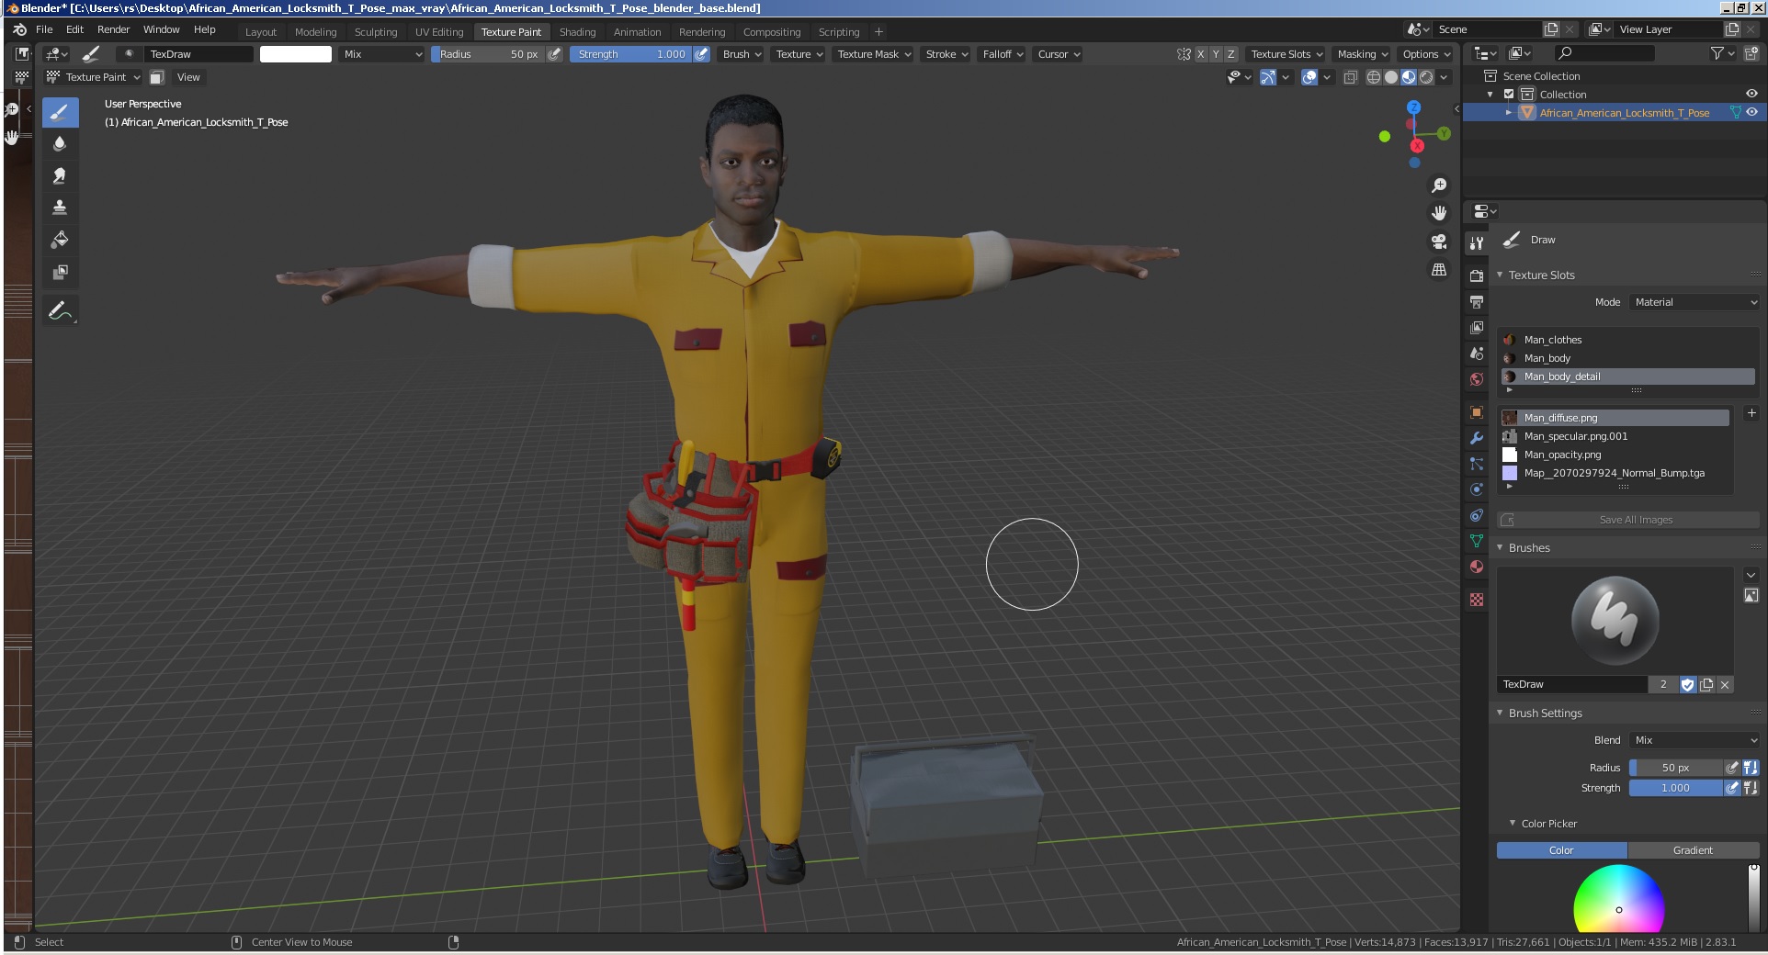Screen dimensions: 1768x955
Task: Open the Texture properties checker tab
Action: click(1477, 600)
